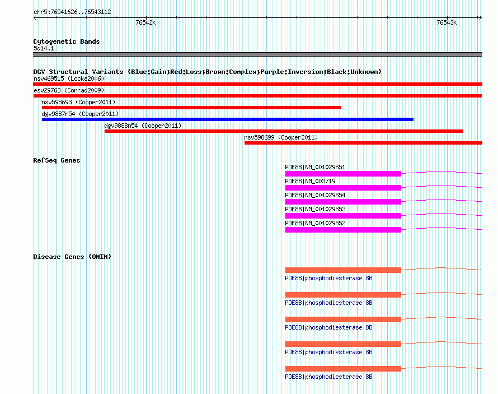The image size is (498, 394).
Task: Click the magenta NM_001029851 exon bar
Action: tap(344, 174)
